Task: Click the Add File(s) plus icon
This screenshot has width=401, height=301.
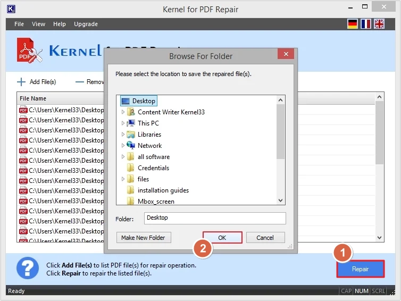Action: click(x=21, y=82)
